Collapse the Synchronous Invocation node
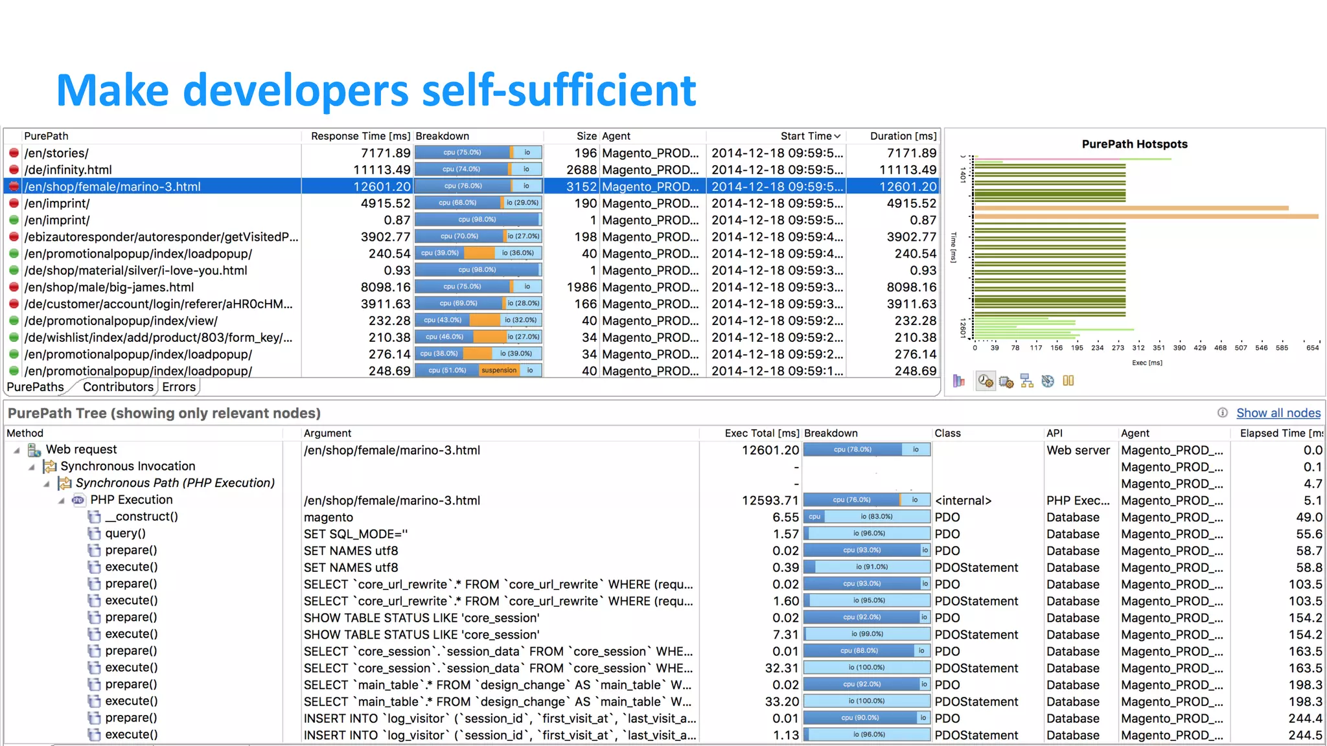The width and height of the screenshot is (1327, 746). 32,467
